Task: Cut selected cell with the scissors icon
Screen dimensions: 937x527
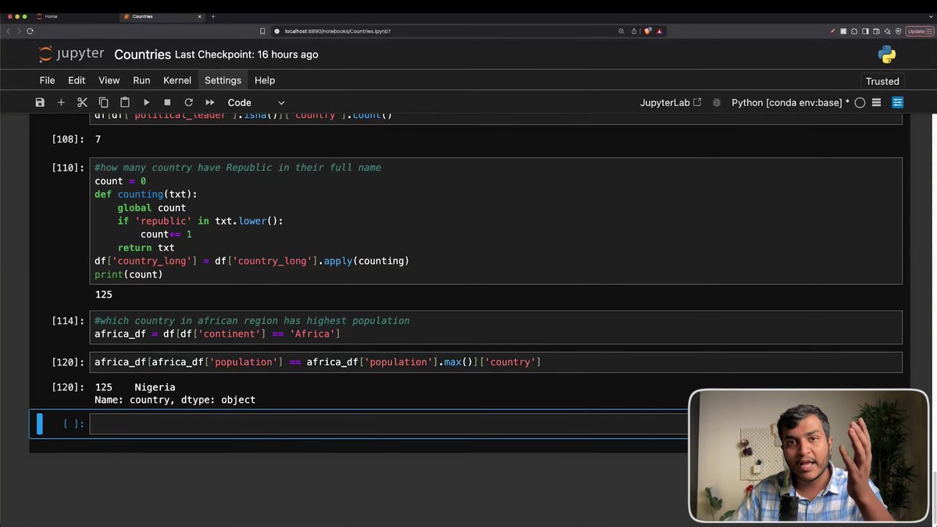Action: pyautogui.click(x=82, y=102)
